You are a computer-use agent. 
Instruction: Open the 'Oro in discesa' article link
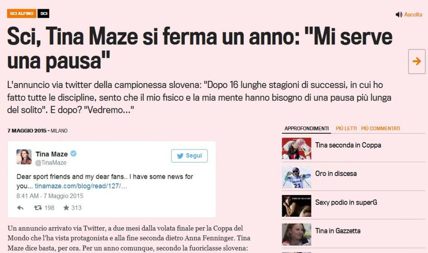[336, 173]
